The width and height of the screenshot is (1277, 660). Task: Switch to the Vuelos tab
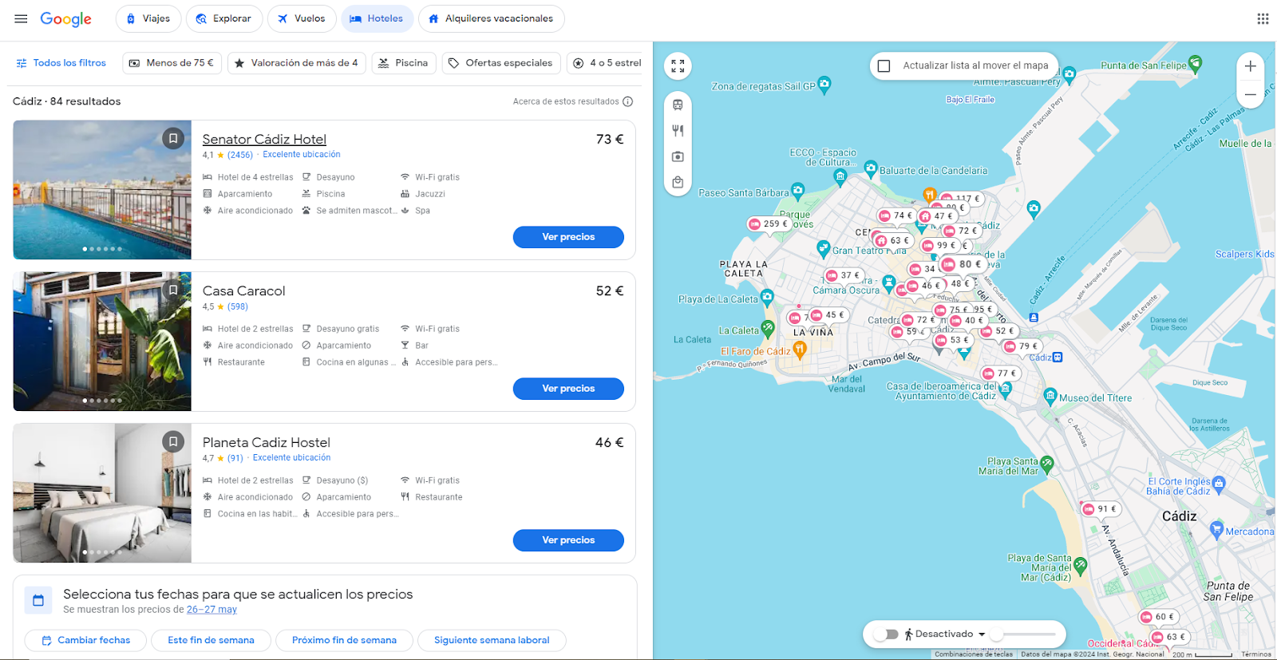(x=301, y=18)
